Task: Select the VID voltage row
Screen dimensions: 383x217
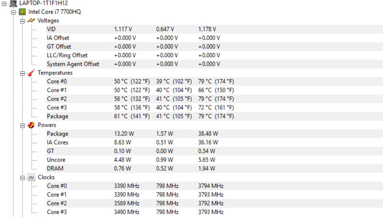Action: 214,29
